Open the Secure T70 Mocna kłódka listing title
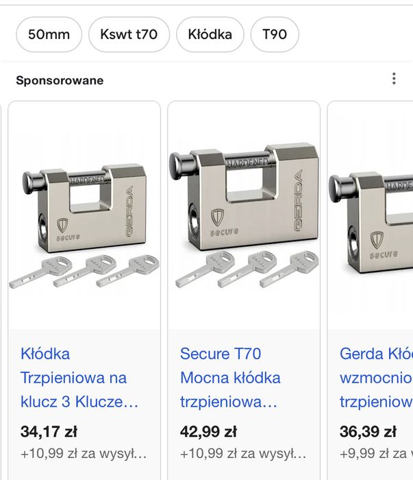 229,378
